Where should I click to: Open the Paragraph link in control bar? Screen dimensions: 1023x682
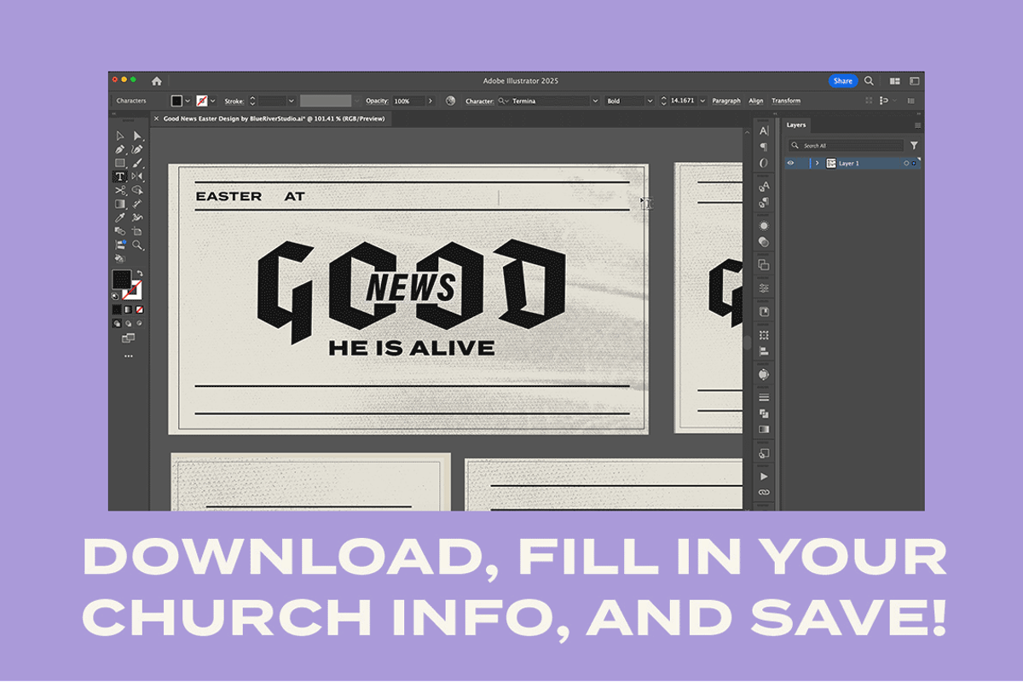[726, 101]
